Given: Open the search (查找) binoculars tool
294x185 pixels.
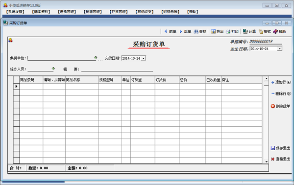Looking at the screenshot, I should [200, 31].
